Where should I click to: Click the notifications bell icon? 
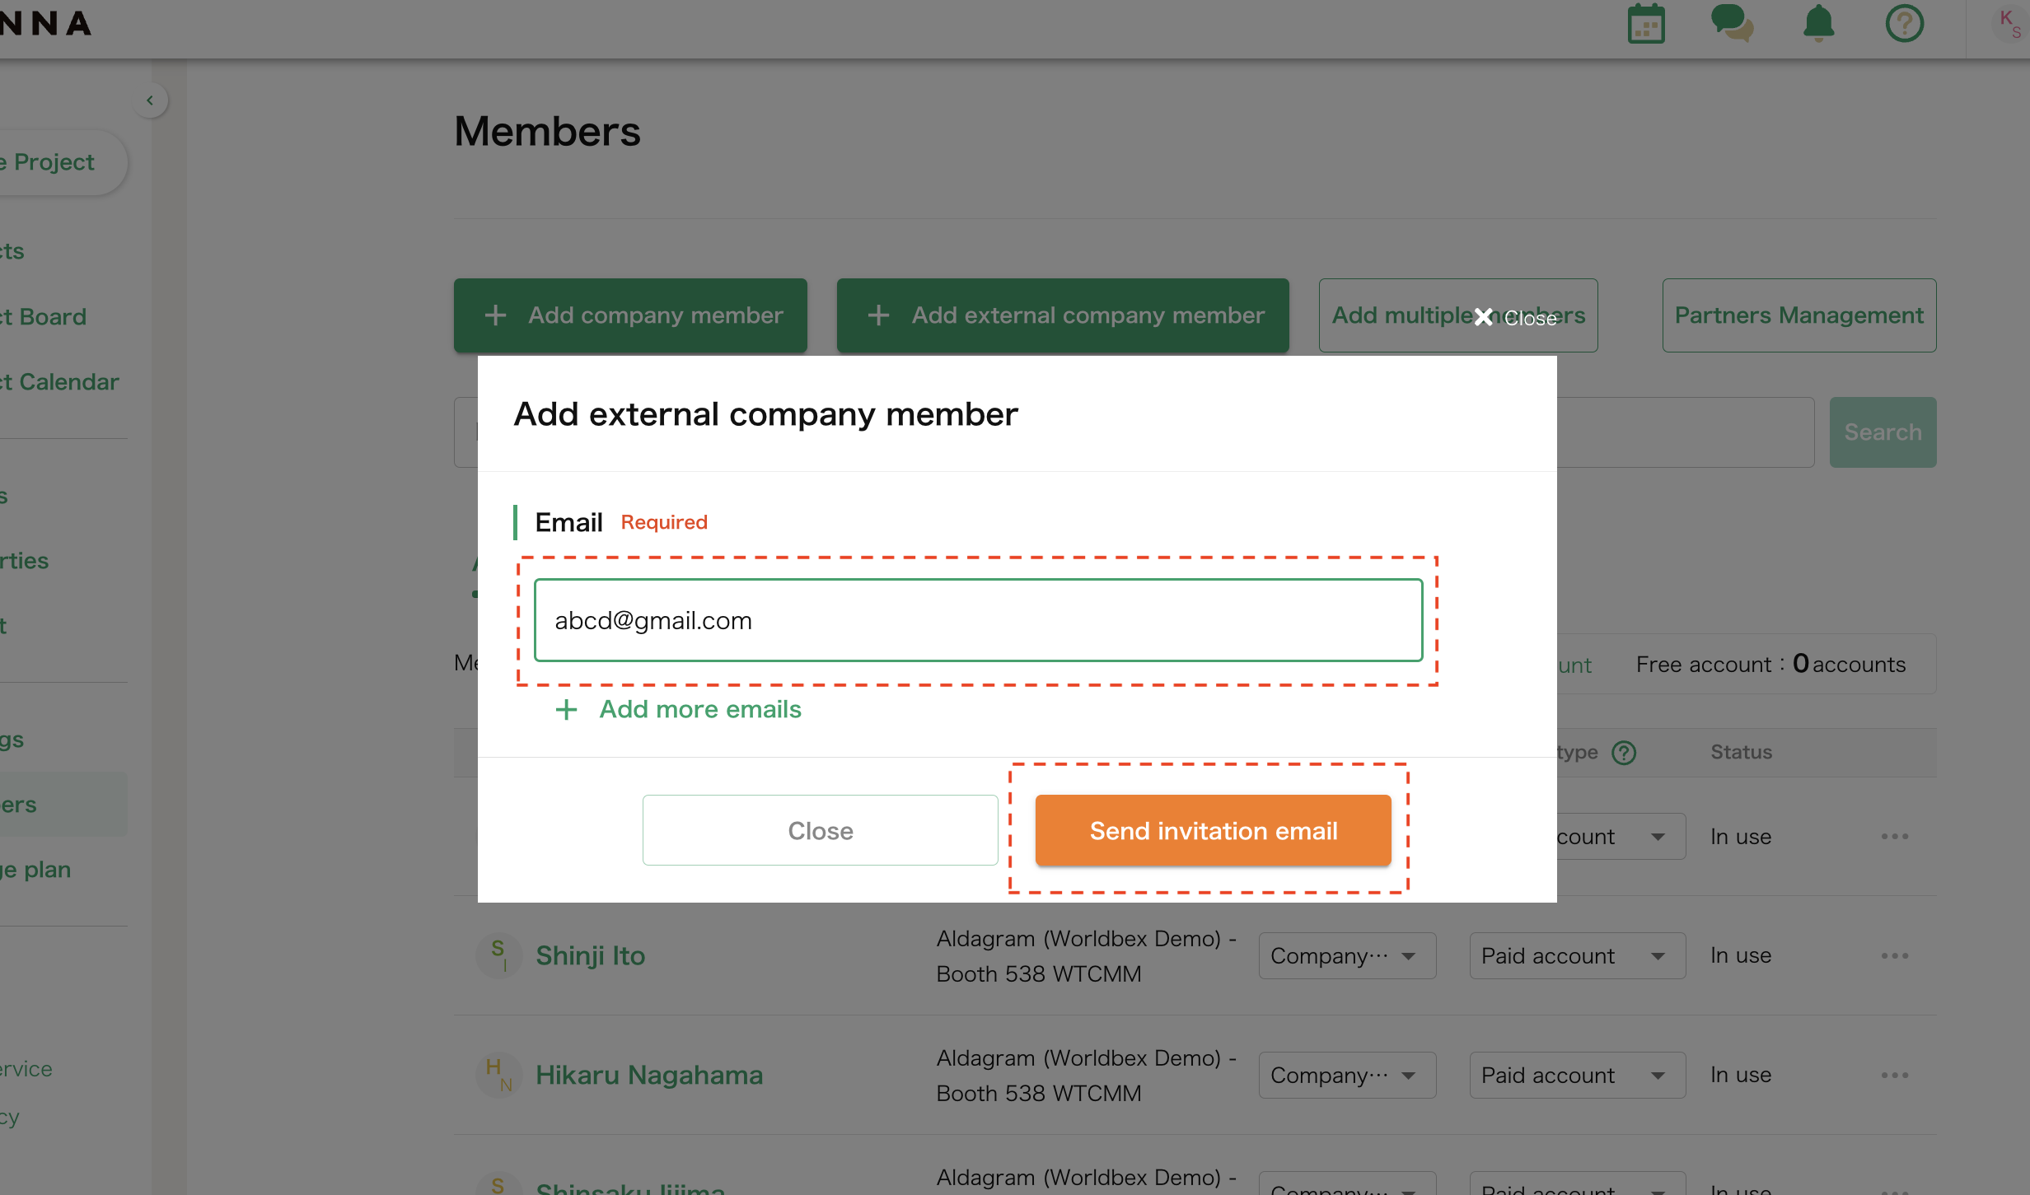click(x=1818, y=24)
